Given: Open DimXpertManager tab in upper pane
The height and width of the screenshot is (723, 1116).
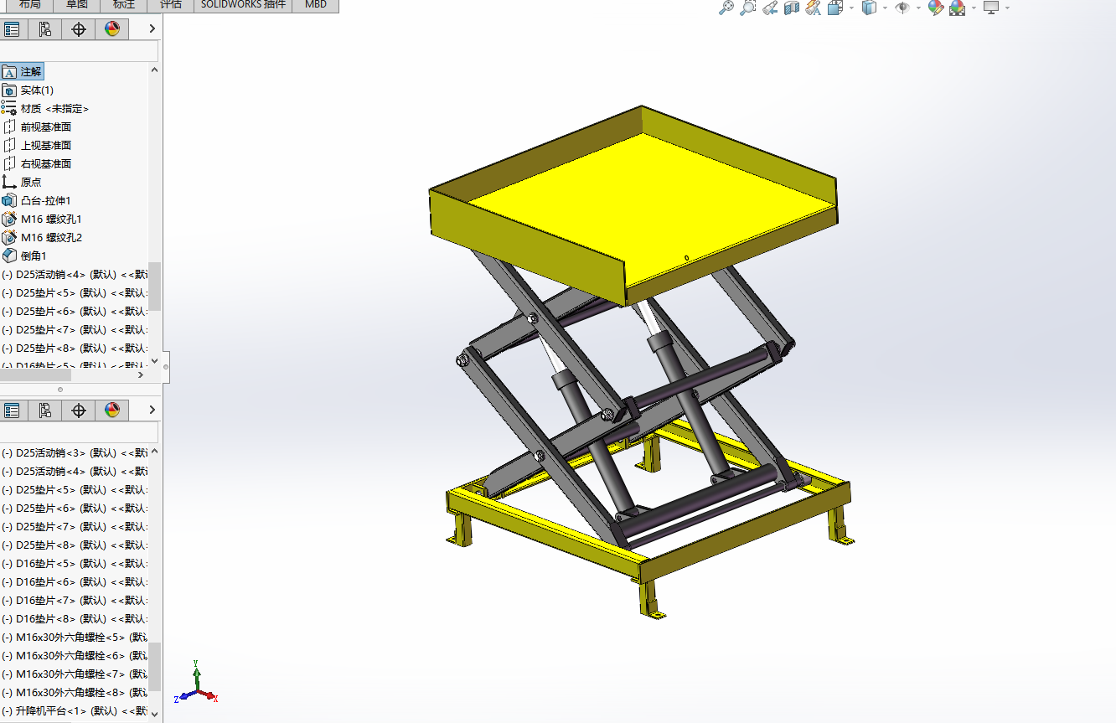Looking at the screenshot, I should (79, 29).
